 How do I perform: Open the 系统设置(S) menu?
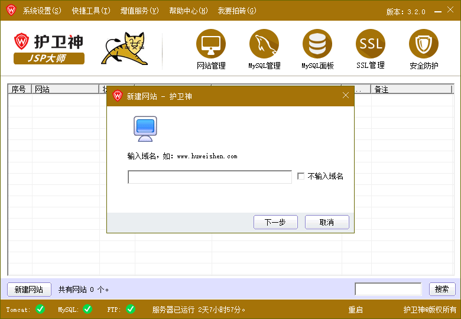coord(42,11)
